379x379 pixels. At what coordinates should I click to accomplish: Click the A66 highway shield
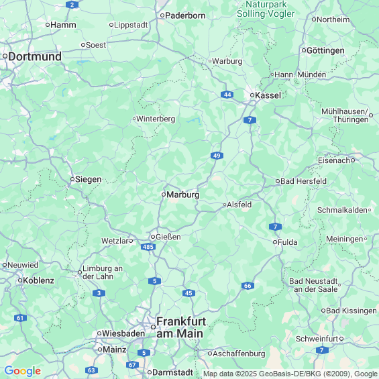[248, 286]
